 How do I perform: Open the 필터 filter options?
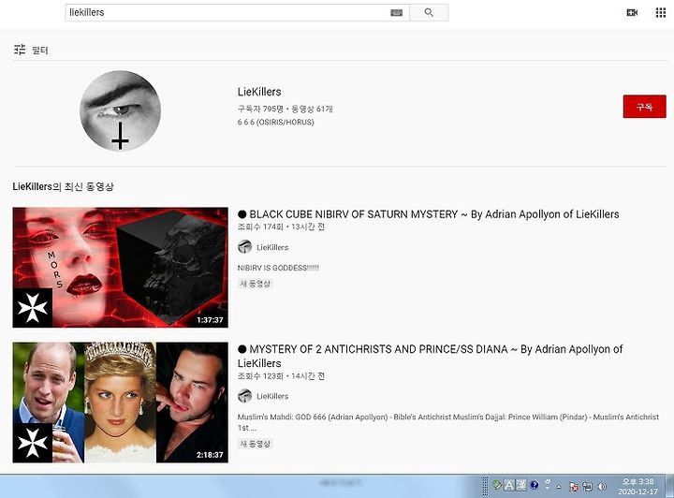click(x=31, y=50)
